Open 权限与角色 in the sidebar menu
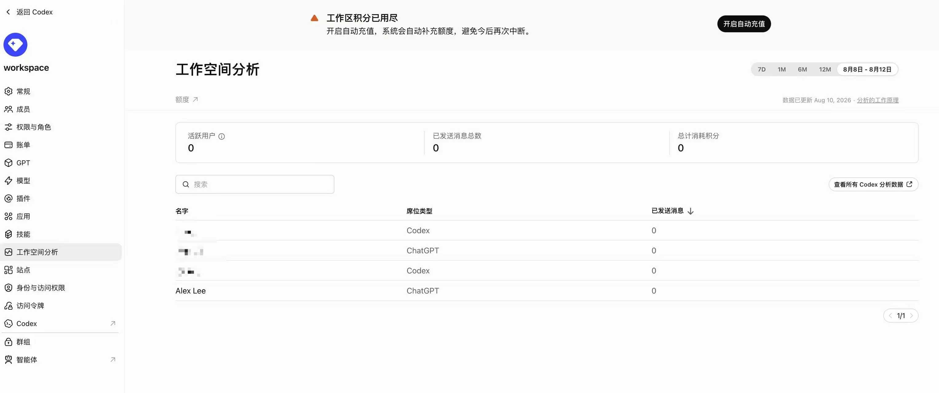This screenshot has height=393, width=939. coord(61,127)
